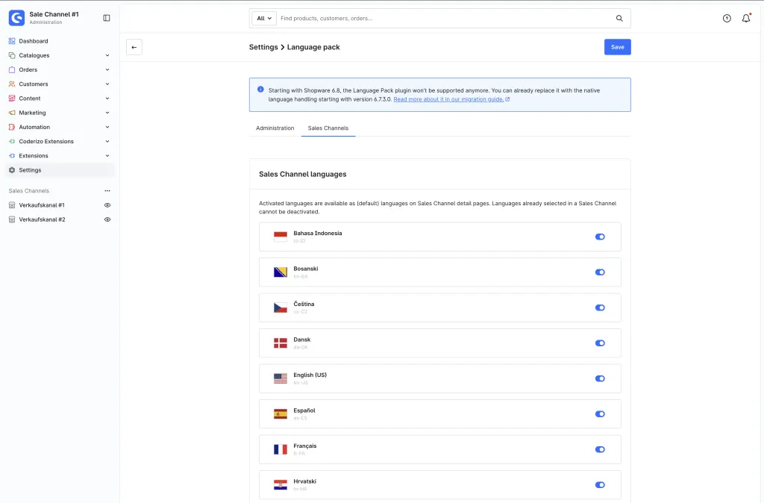Toggle the Français language switch

pos(600,449)
